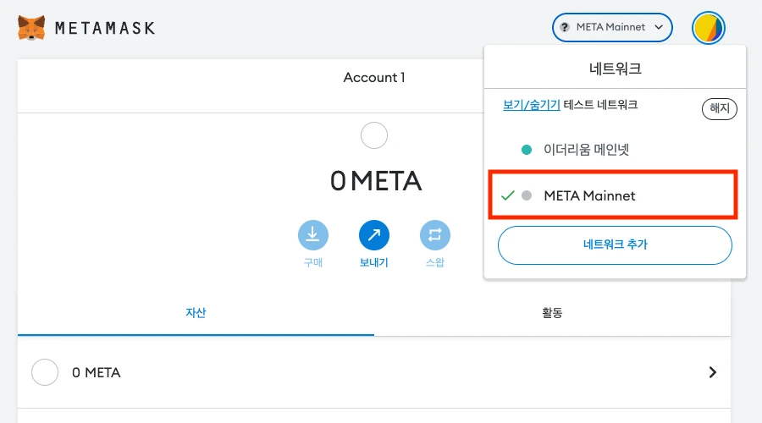Click the question mark icon in network selector
762x423 pixels.
point(565,27)
